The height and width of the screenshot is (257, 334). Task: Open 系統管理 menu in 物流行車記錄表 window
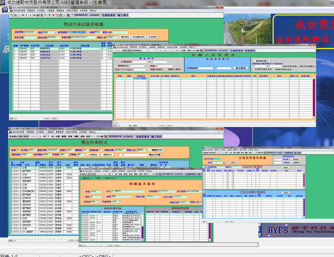coord(83,11)
